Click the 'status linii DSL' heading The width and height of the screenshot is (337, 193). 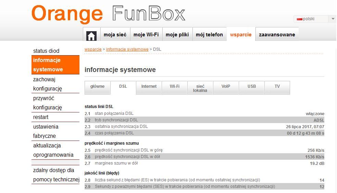[99, 107]
